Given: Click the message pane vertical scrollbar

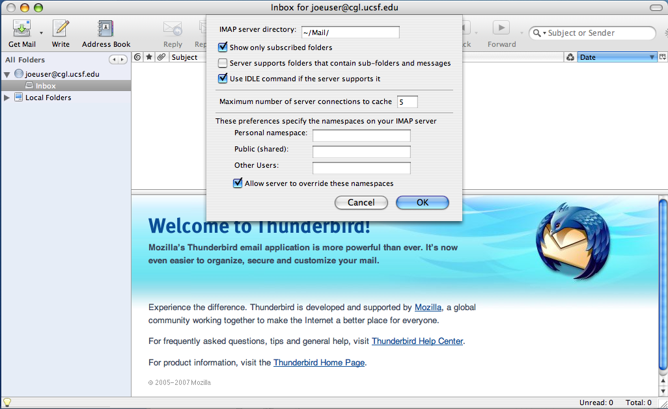Looking at the screenshot, I should (663, 285).
